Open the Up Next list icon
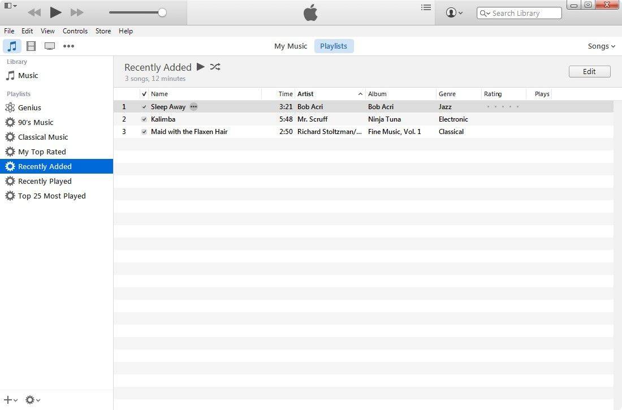Viewport: 622px width, 410px height. (426, 7)
